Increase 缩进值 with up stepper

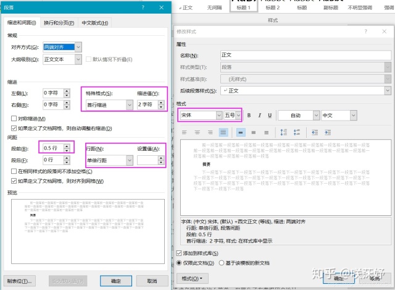(161, 103)
